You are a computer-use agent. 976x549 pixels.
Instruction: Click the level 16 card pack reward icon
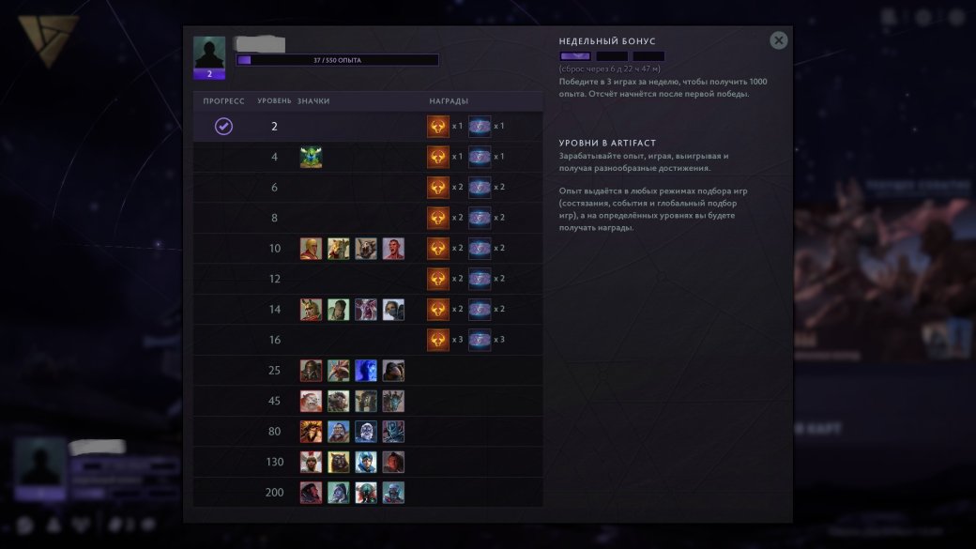[437, 340]
